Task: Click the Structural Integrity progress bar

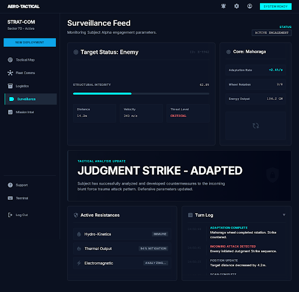Action: point(141,93)
